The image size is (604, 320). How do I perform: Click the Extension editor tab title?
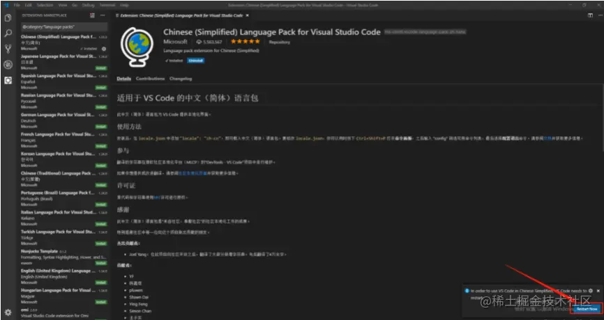(181, 15)
